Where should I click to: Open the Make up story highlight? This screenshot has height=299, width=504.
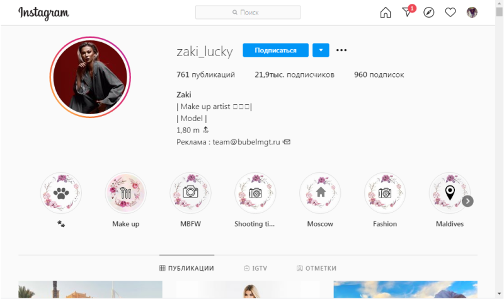pyautogui.click(x=125, y=193)
